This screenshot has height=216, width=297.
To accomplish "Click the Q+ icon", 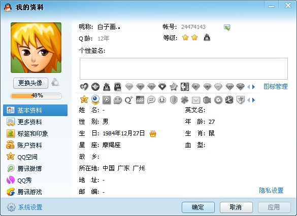I will [x=129, y=100].
